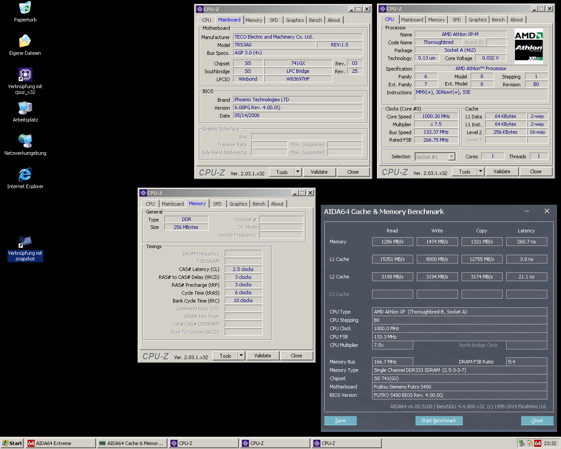Image resolution: width=561 pixels, height=449 pixels.
Task: Open About tab in Memory window
Action: pyautogui.click(x=277, y=204)
